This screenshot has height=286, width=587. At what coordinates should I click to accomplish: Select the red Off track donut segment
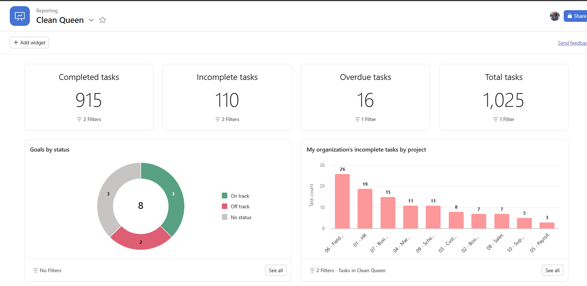141,242
